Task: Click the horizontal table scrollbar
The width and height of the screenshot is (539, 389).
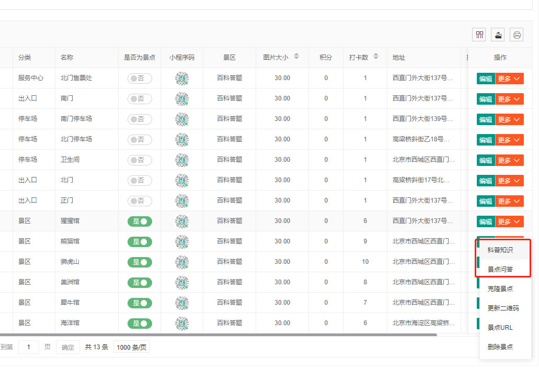Action: pyautogui.click(x=219, y=335)
